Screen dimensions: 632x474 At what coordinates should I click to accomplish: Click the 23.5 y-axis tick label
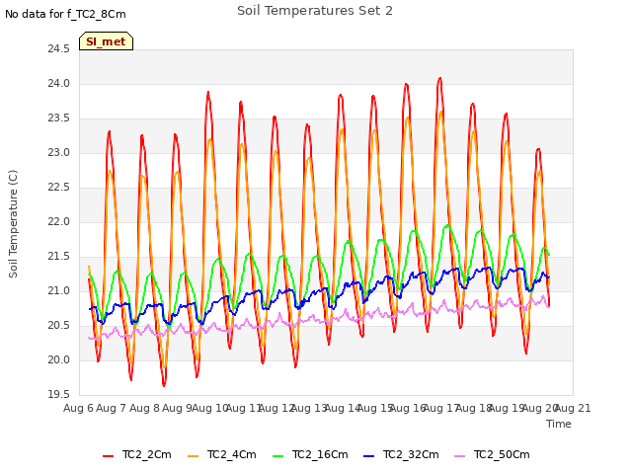tap(59, 118)
